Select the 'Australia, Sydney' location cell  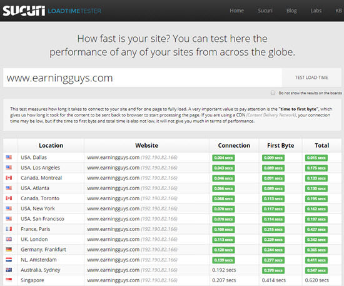click(x=51, y=270)
